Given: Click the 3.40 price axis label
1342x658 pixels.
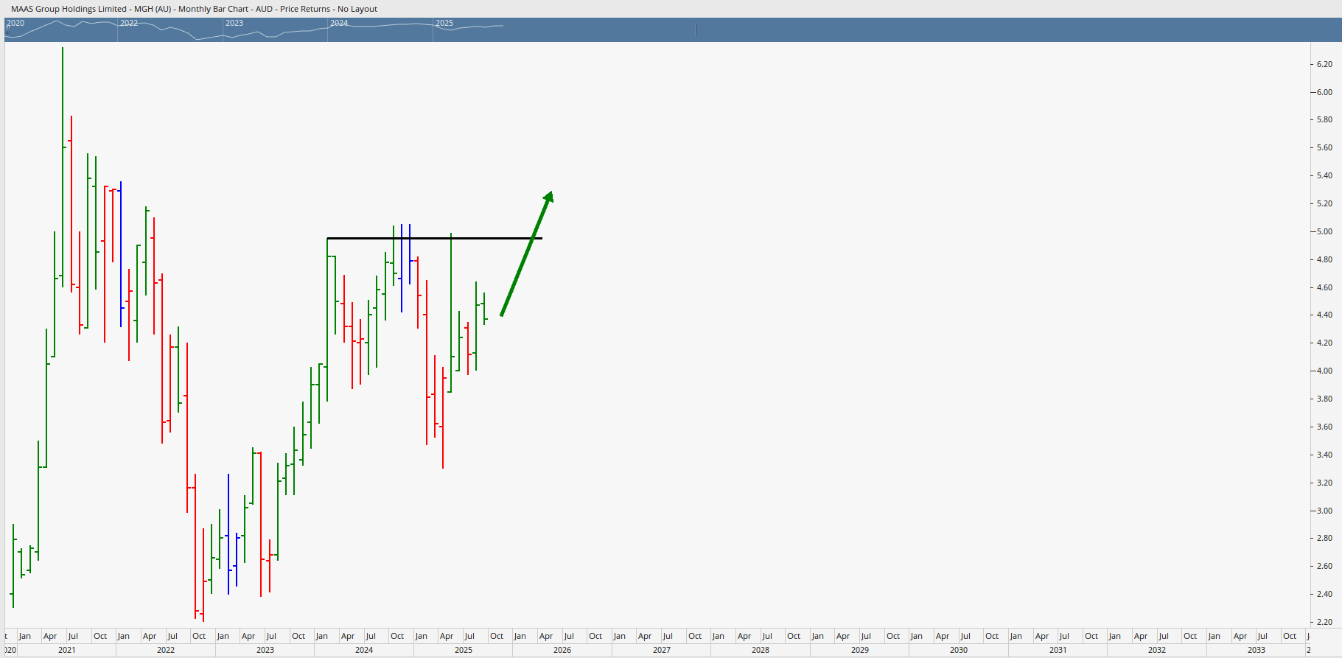Looking at the screenshot, I should (1324, 455).
